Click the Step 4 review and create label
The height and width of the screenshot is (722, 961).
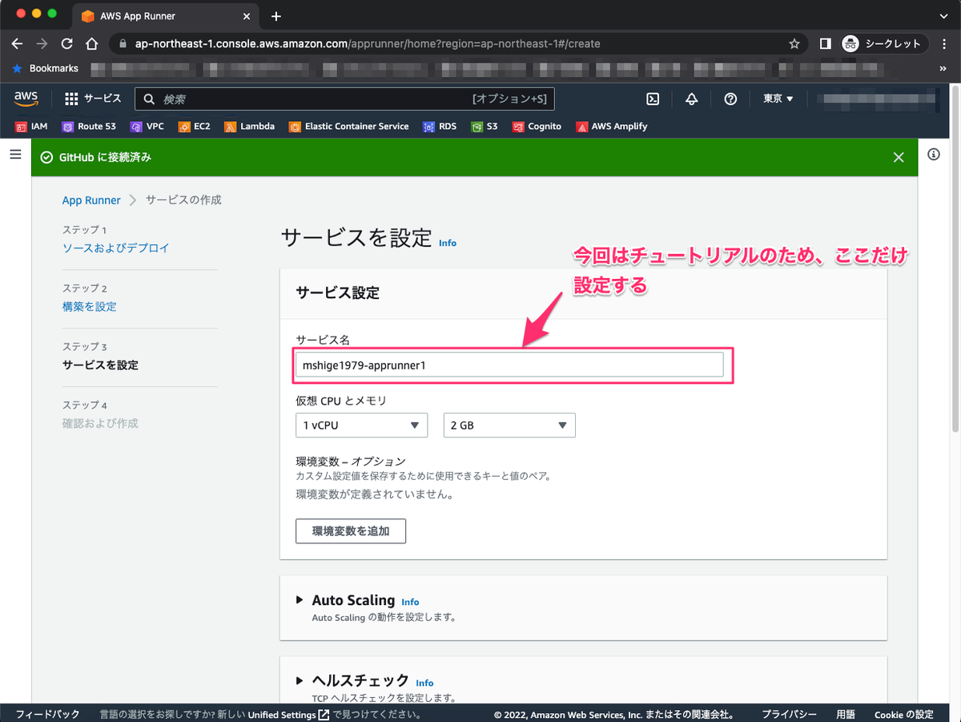[100, 423]
